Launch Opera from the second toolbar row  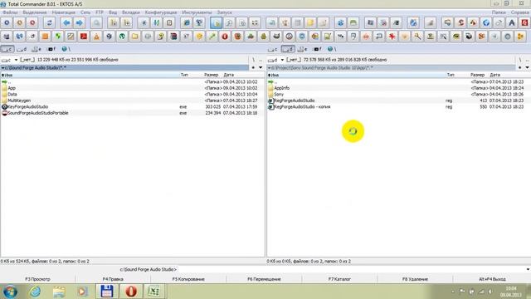click(x=225, y=37)
